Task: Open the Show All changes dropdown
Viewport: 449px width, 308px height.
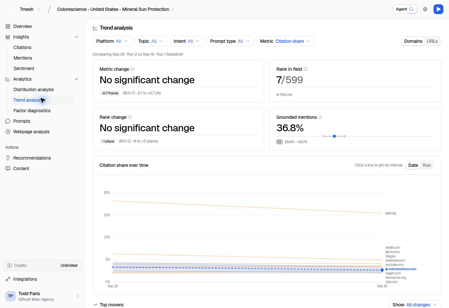Action: 415,305
